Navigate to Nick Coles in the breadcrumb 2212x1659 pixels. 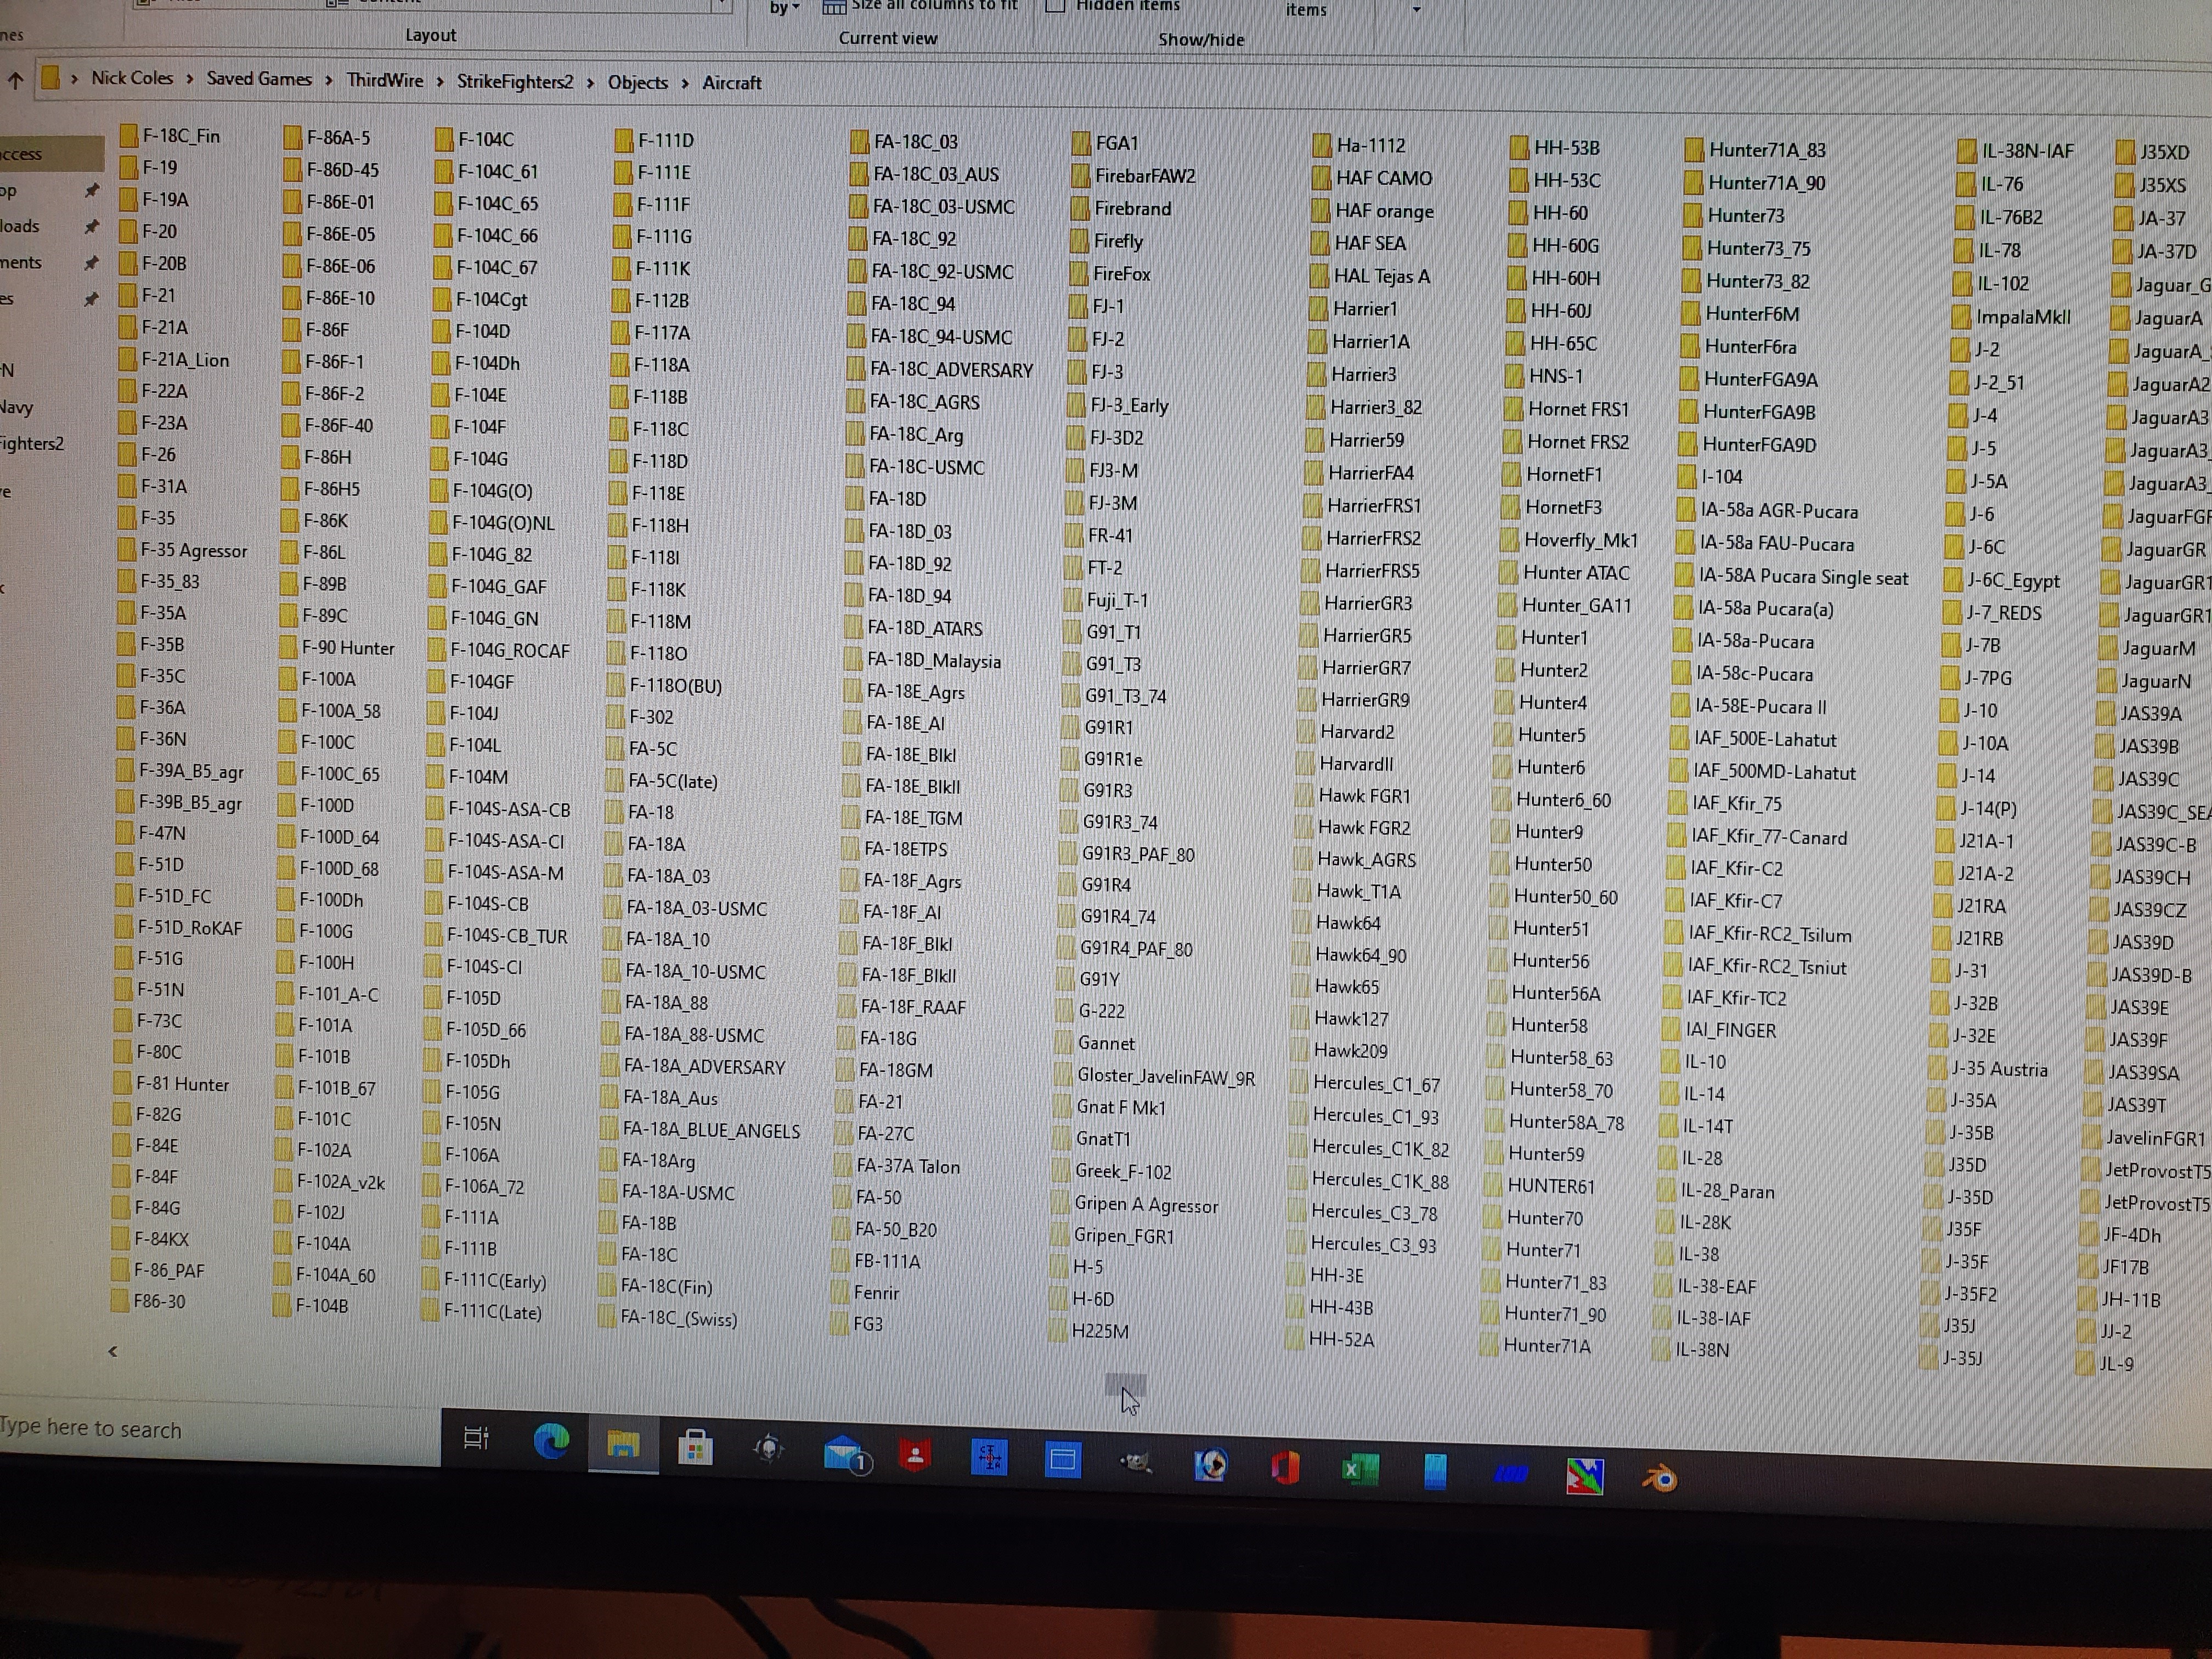(132, 78)
